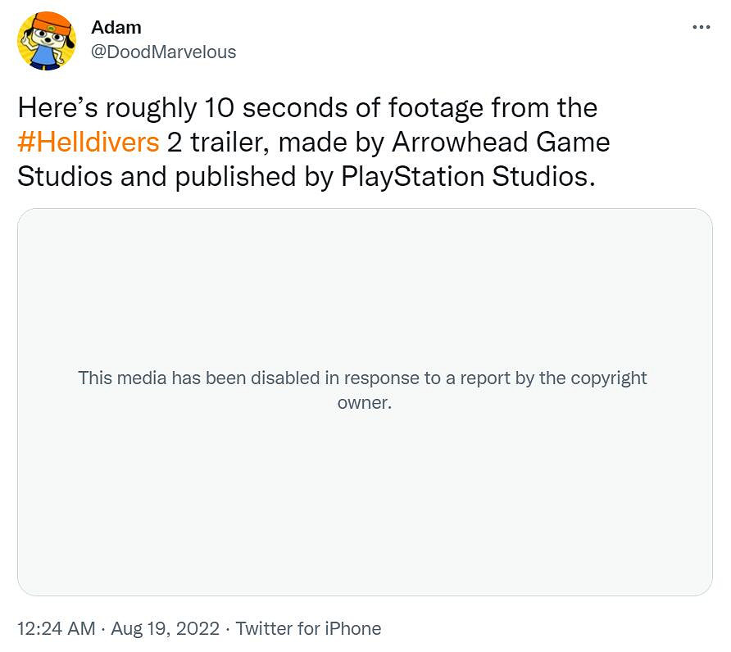Select the Aug 19, 2022 date
Image resolution: width=731 pixels, height=652 pixels.
click(167, 629)
